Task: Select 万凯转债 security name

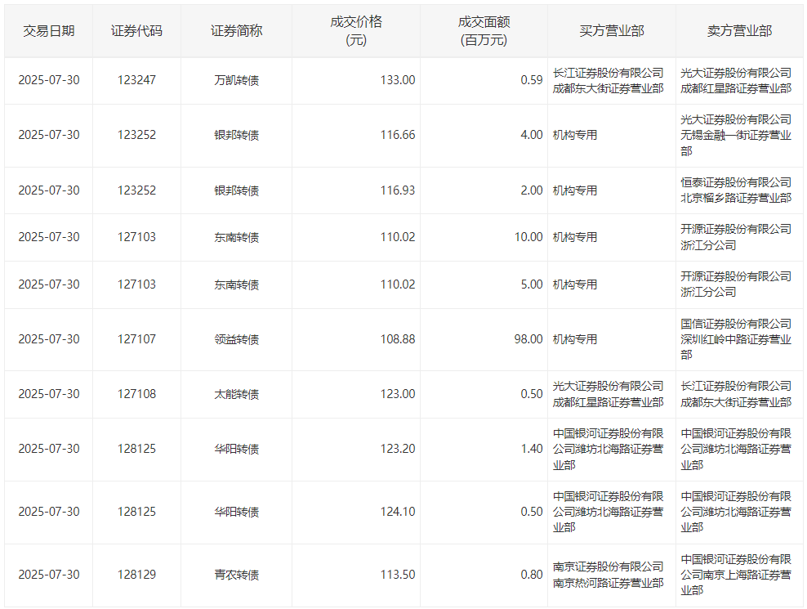Action: click(236, 80)
